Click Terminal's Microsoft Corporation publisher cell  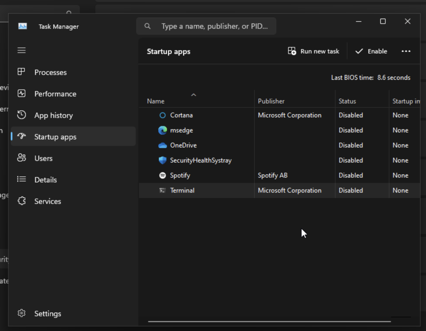(x=289, y=190)
